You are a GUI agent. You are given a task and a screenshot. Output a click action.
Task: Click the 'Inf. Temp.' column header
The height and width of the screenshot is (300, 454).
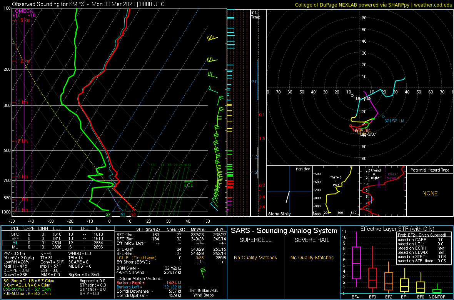(x=256, y=15)
